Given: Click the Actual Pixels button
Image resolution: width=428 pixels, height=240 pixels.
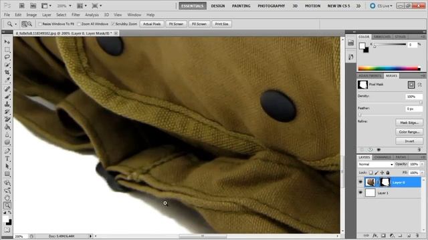Looking at the screenshot, I should pyautogui.click(x=152, y=24).
